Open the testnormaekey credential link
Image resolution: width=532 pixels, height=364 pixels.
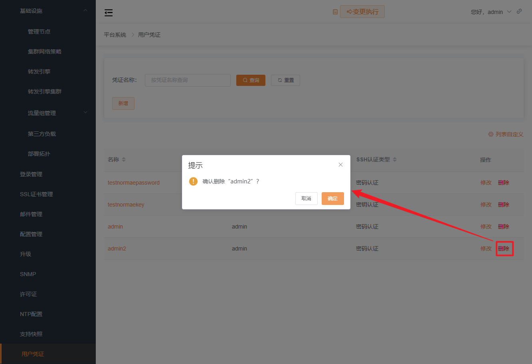(126, 204)
